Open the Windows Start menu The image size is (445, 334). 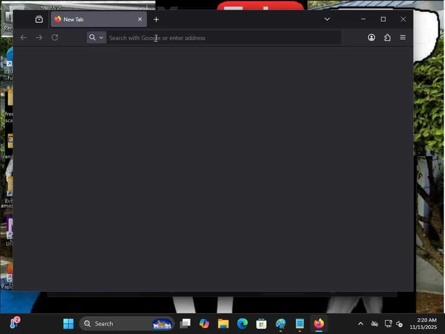(68, 324)
